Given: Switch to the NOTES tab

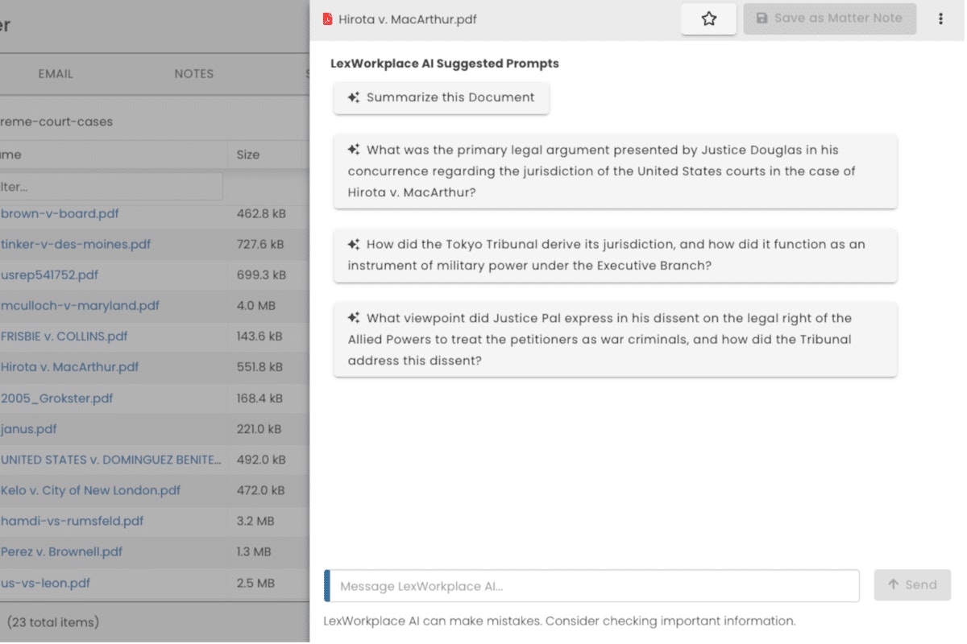Looking at the screenshot, I should (x=194, y=74).
